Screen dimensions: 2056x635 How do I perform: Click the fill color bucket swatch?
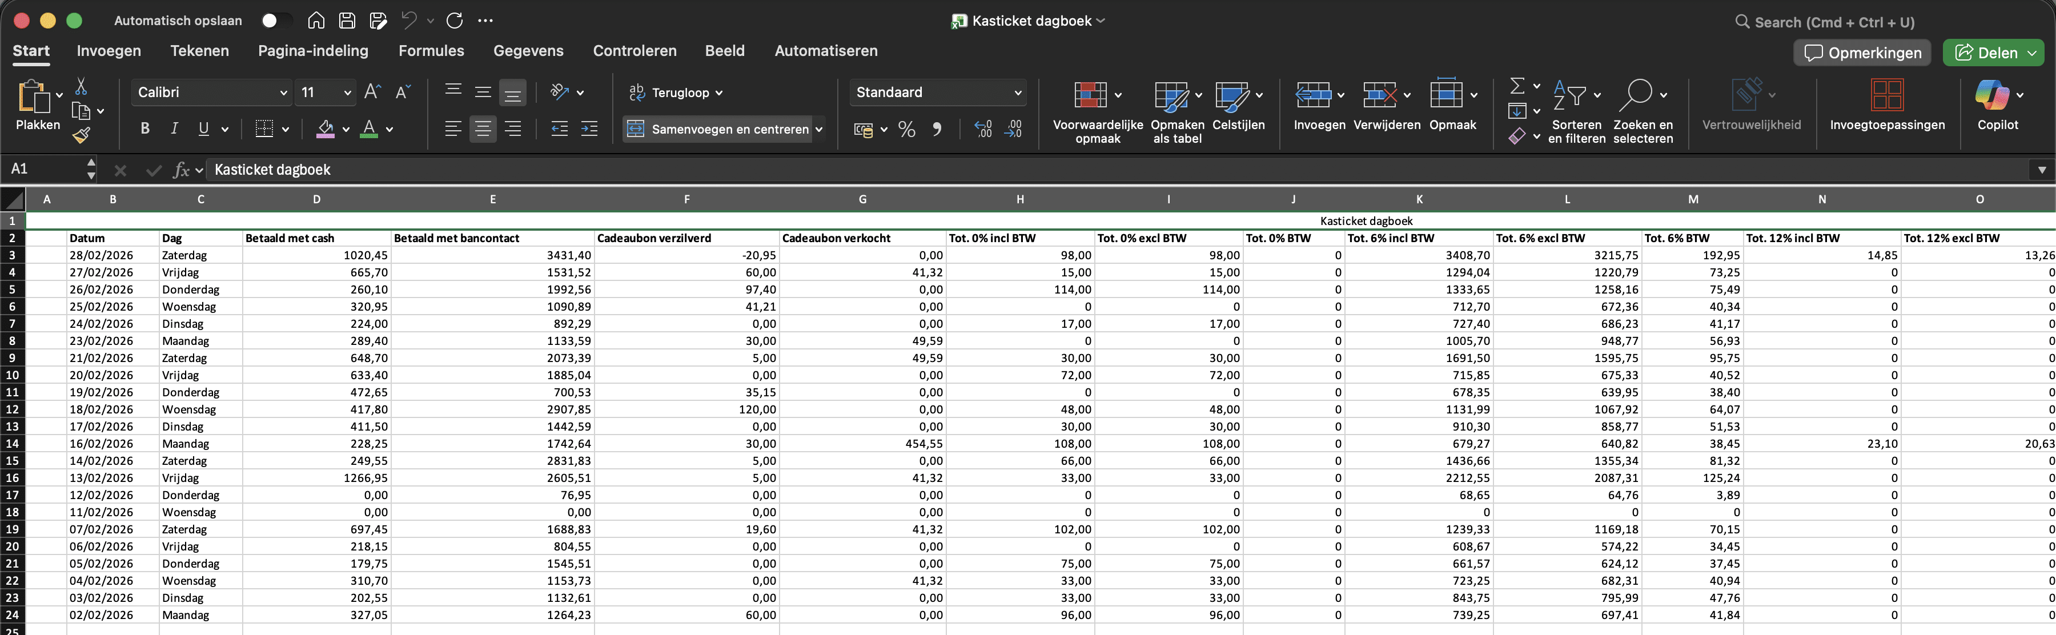click(326, 128)
